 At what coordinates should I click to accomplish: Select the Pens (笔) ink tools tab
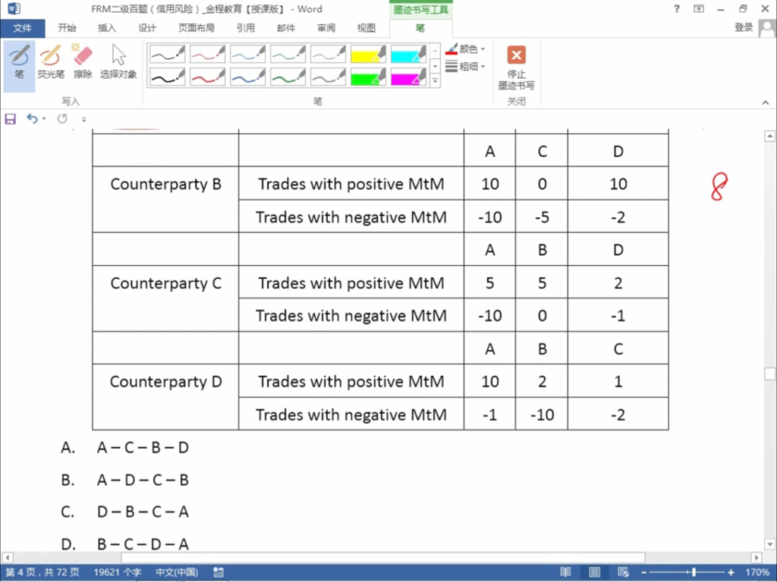[420, 28]
